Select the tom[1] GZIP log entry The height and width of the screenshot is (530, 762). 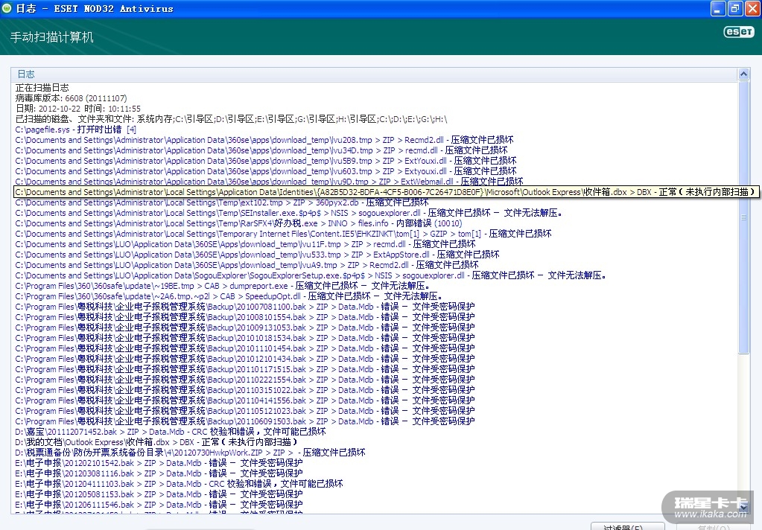coord(283,234)
